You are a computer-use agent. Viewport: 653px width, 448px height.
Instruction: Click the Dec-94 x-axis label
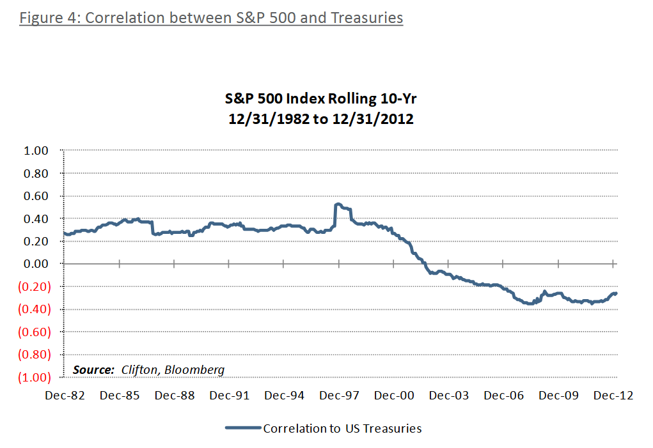pyautogui.click(x=285, y=396)
